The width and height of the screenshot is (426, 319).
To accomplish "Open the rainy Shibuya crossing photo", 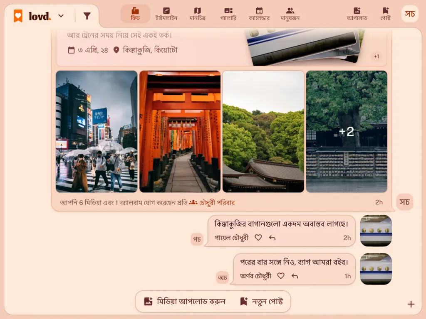I will 97,132.
